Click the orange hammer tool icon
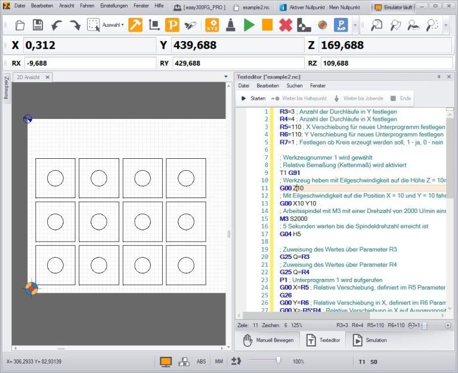Screen dimensions: 458x373 tap(135, 25)
